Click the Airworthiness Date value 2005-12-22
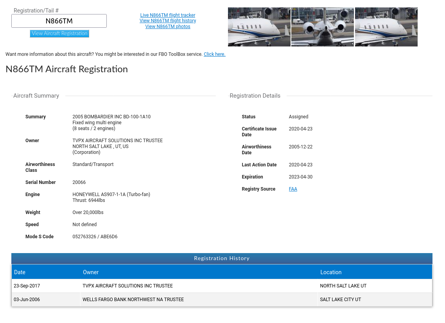Image resolution: width=445 pixels, height=323 pixels. (301, 146)
